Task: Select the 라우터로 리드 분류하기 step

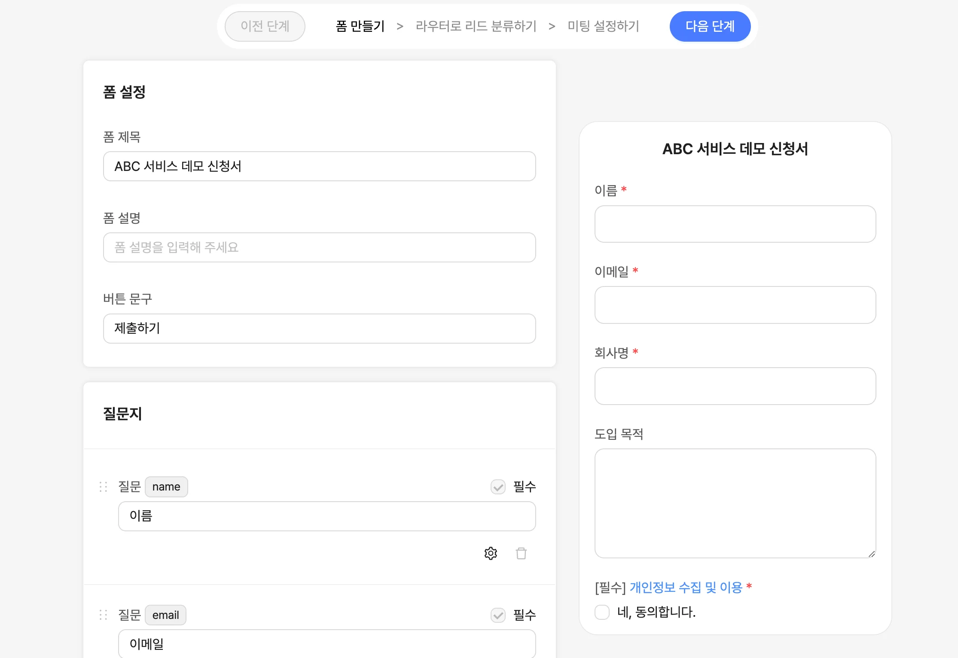Action: click(x=476, y=26)
